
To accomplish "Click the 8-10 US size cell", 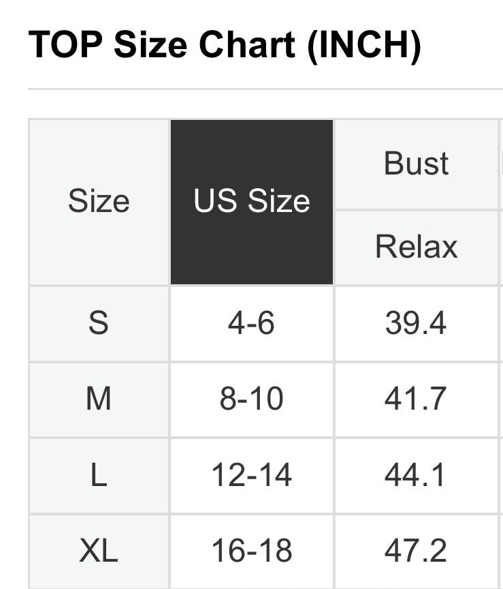I will pyautogui.click(x=252, y=399).
